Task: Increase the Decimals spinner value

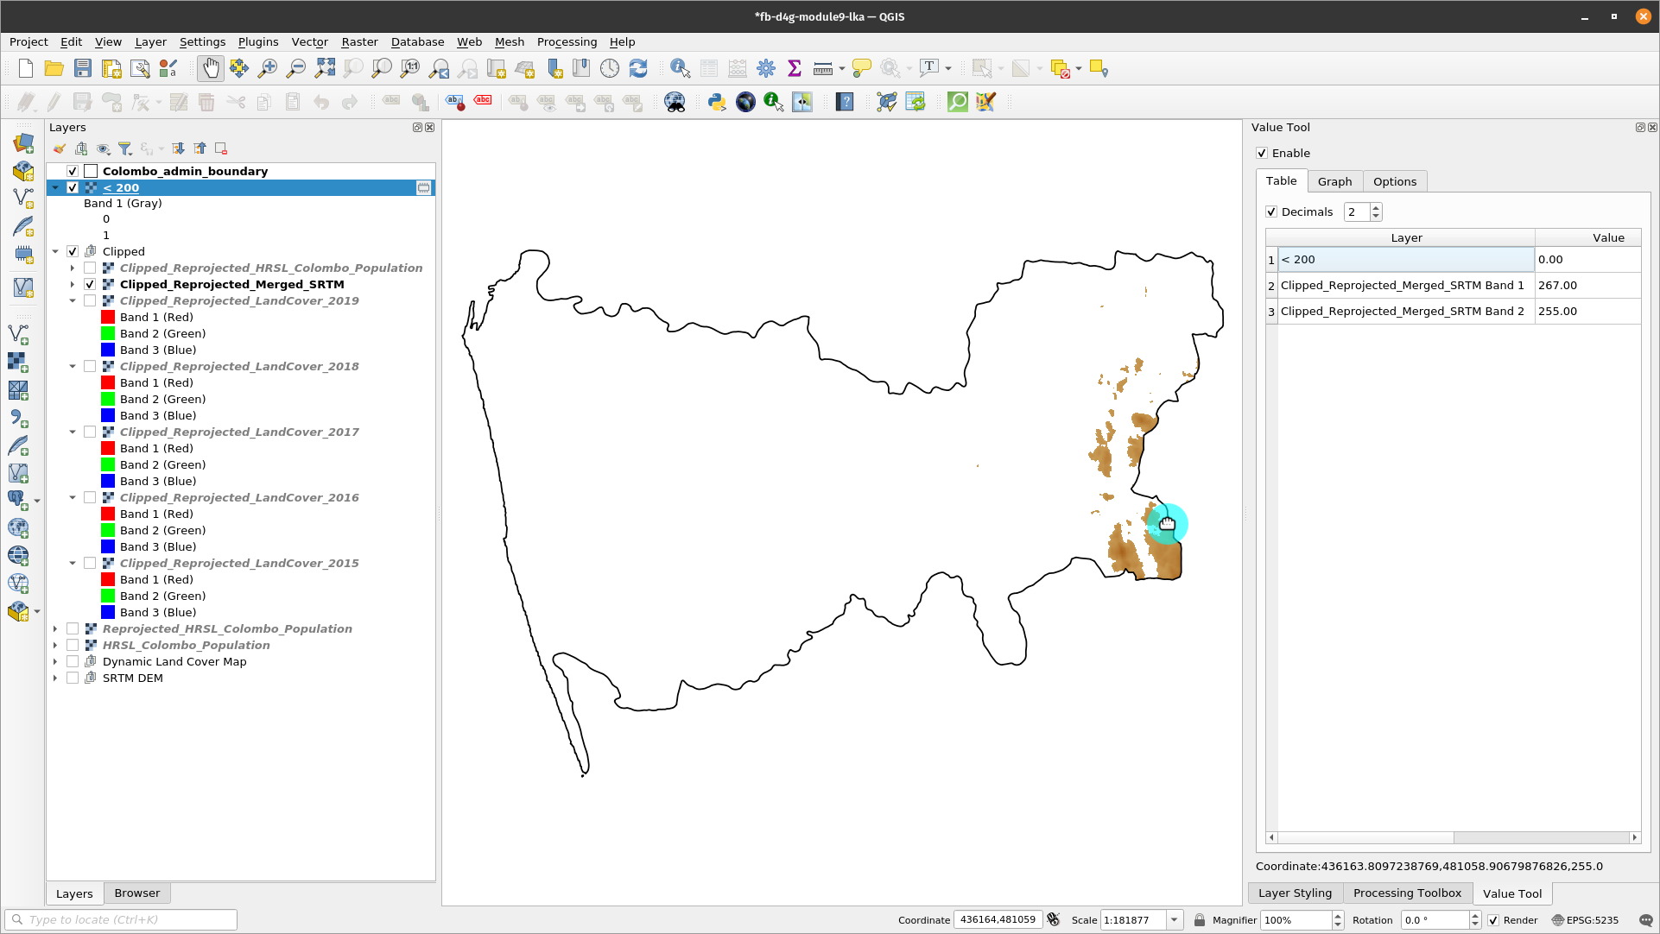Action: [1376, 208]
